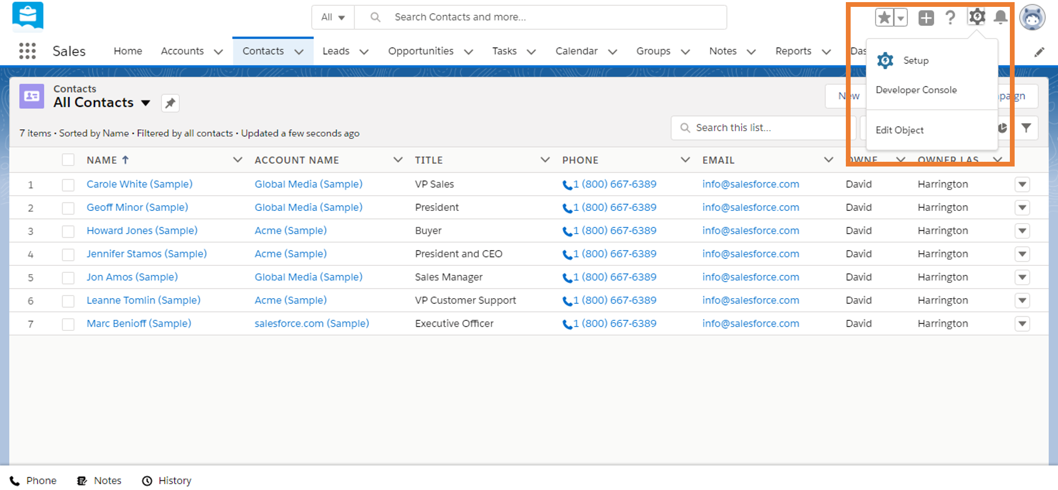Image resolution: width=1058 pixels, height=490 pixels.
Task: Open the App Launcher grid
Action: [28, 51]
